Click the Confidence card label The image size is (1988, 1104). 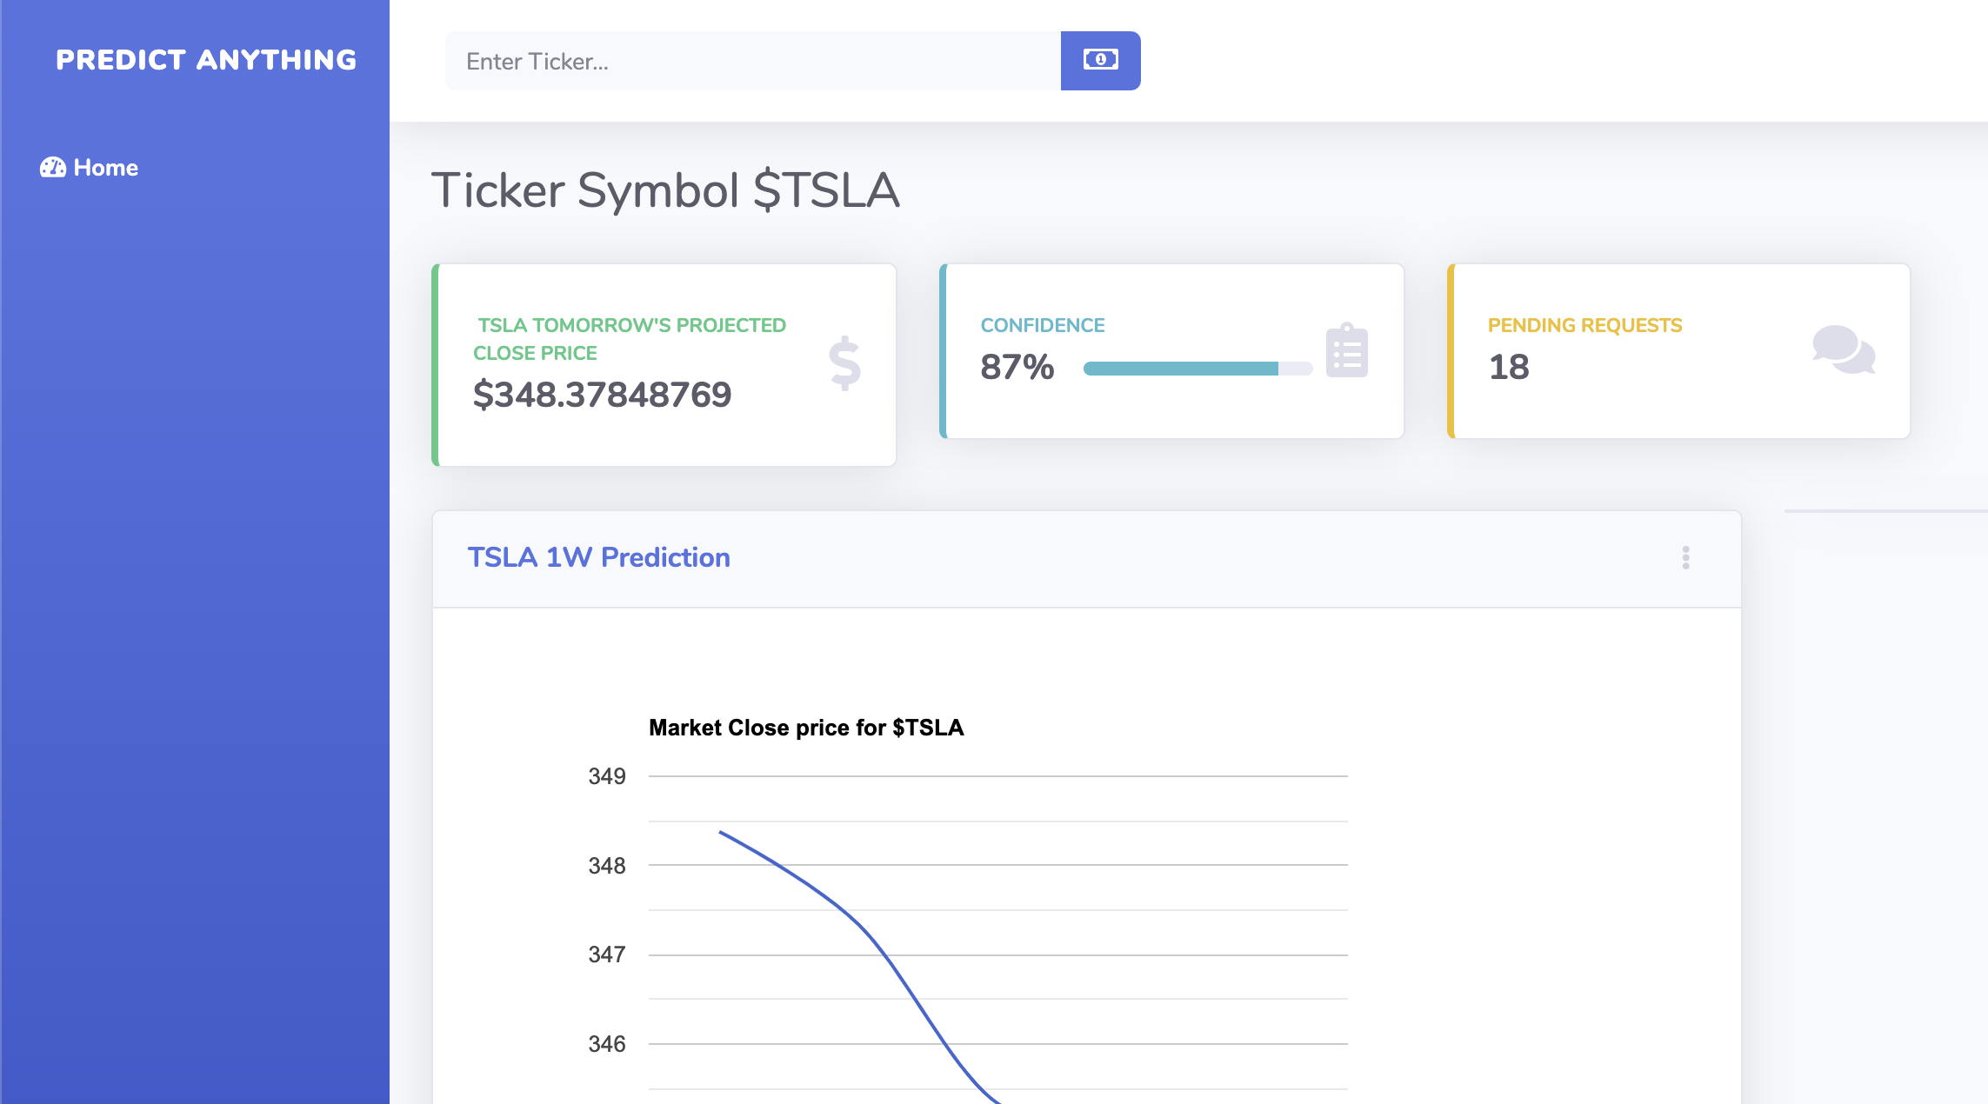click(1043, 325)
